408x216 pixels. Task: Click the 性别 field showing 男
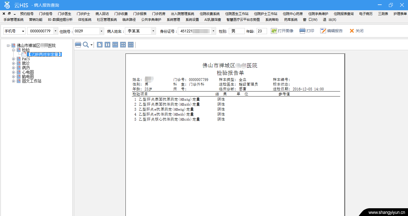pos(237,31)
